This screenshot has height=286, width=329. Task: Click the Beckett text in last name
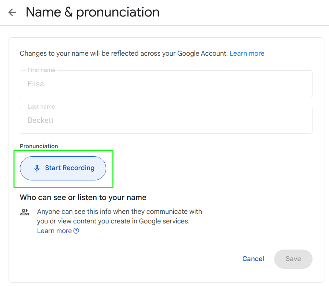(x=41, y=120)
